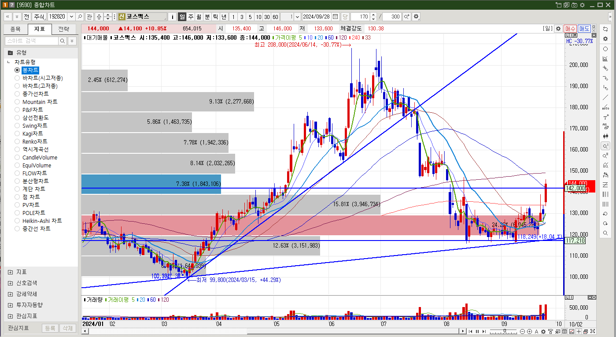The image size is (616, 337).
Task: Open the chart settings gear in top toolbar
Action: [x=416, y=17]
